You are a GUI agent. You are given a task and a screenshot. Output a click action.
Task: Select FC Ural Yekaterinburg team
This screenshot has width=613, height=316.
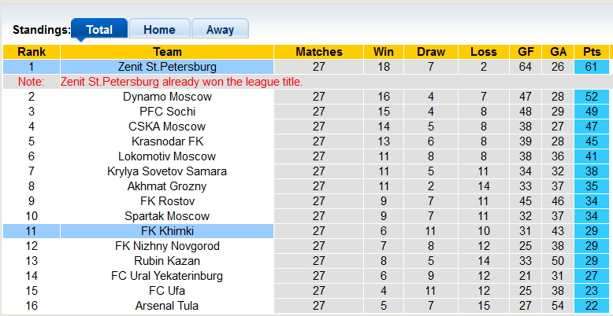167,276
